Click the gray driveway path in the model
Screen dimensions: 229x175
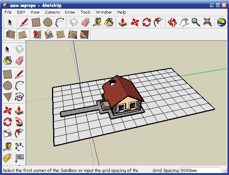tap(80, 111)
